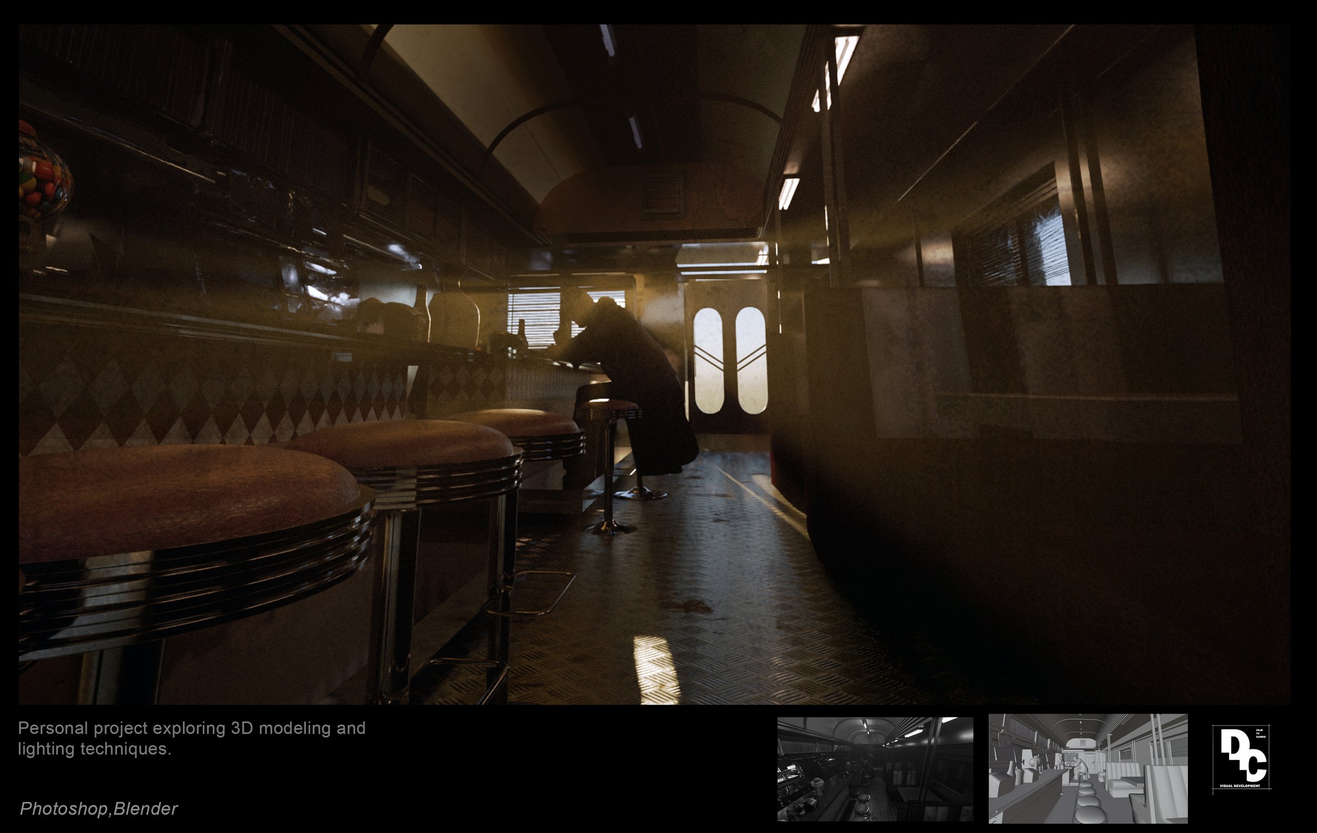
Task: Click the right oval door window
Action: coord(751,361)
